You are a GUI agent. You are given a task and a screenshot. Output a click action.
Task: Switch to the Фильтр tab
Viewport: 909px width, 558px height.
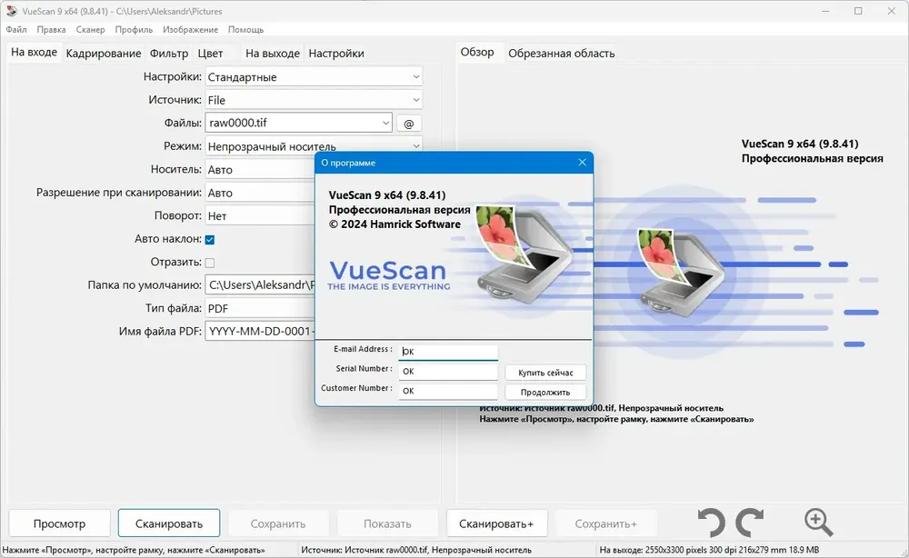169,54
